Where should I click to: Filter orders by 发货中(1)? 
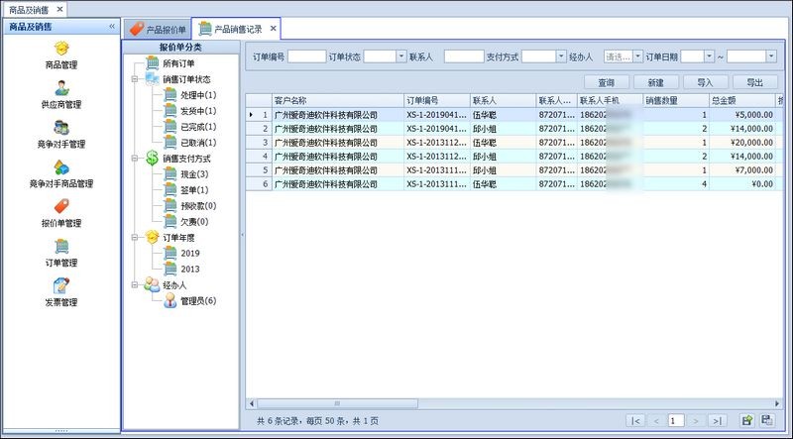coord(198,111)
